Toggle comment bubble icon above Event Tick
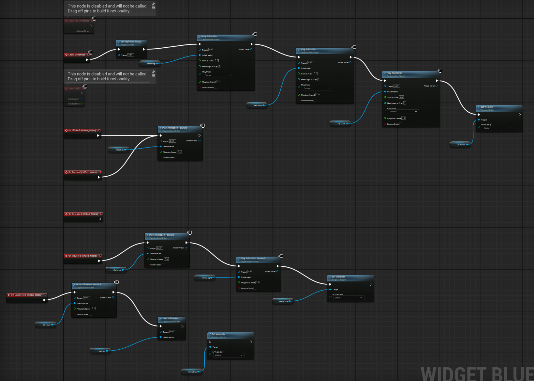 click(154, 76)
